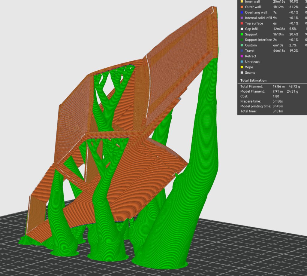Toggle the "Gap infill" legend label
The width and height of the screenshot is (307, 276).
(251, 29)
